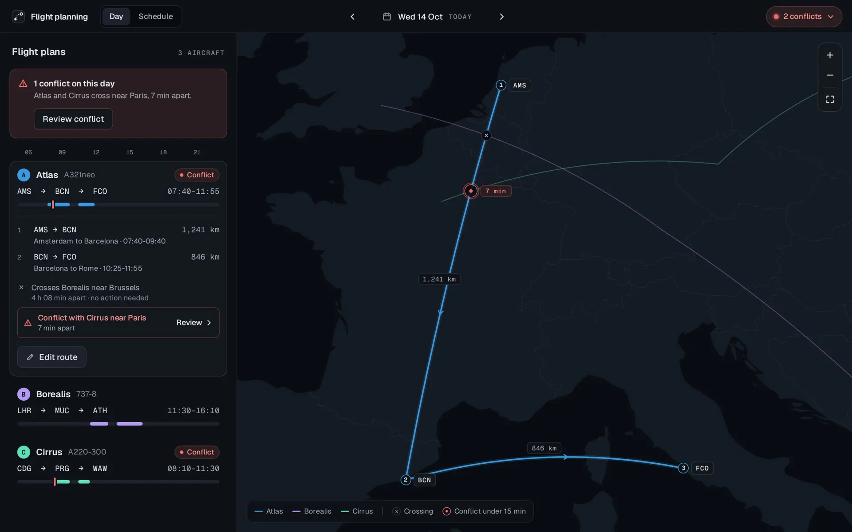
Task: Click the Borealis aircraft avatar B
Action: tap(24, 394)
